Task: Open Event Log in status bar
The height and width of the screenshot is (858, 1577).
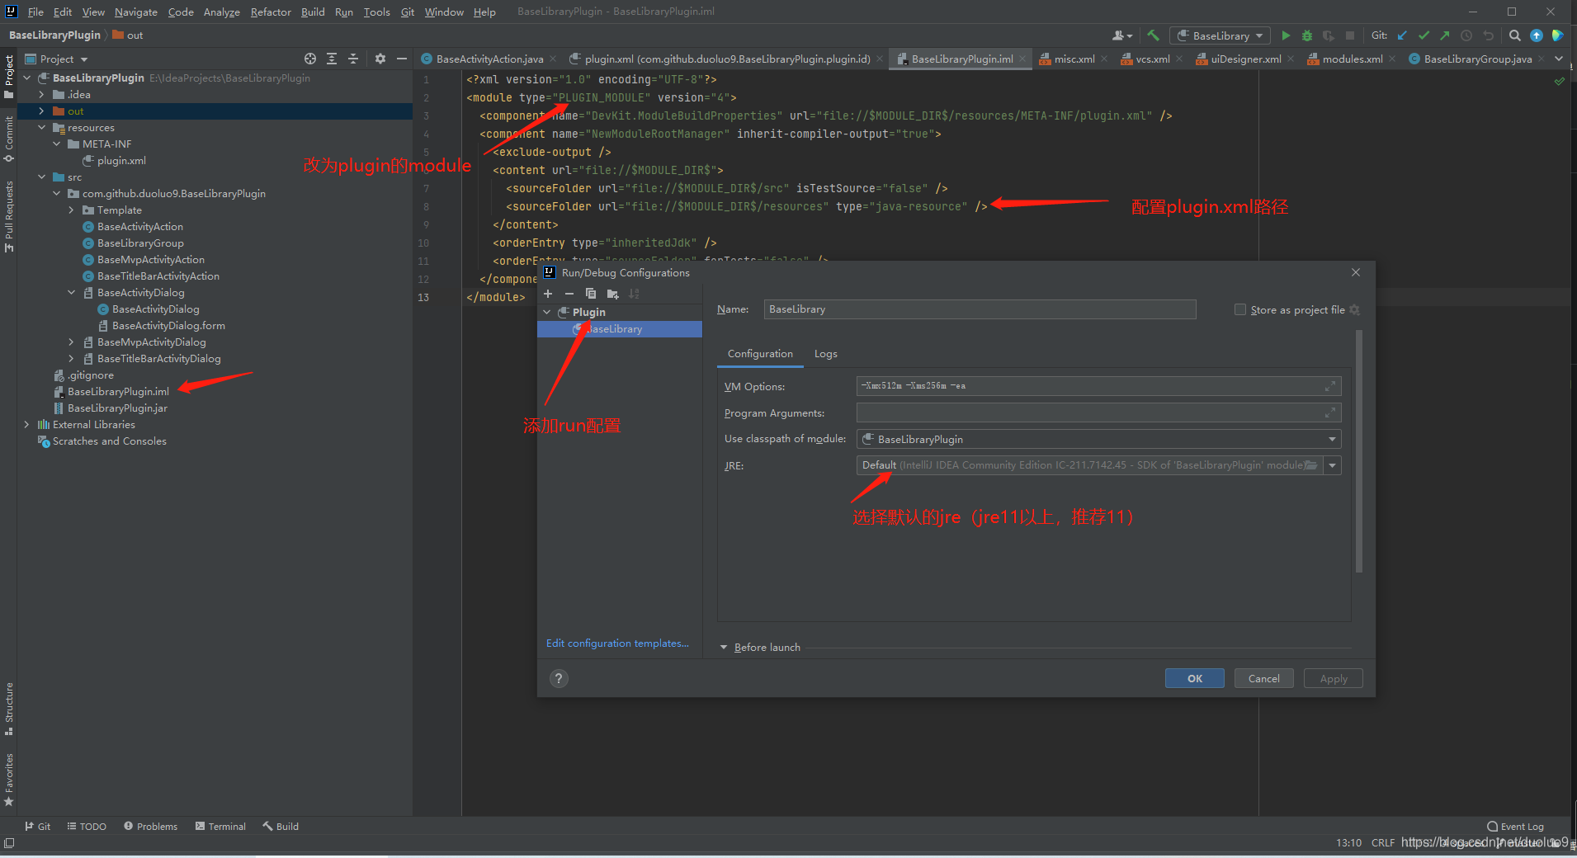Action: pyautogui.click(x=1515, y=826)
